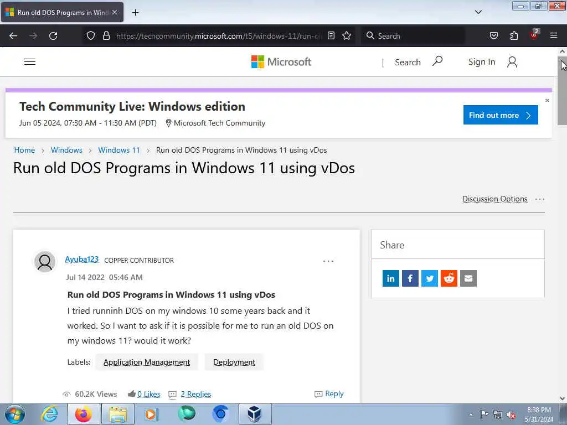Click Ayuba123's profile avatar

tap(45, 262)
